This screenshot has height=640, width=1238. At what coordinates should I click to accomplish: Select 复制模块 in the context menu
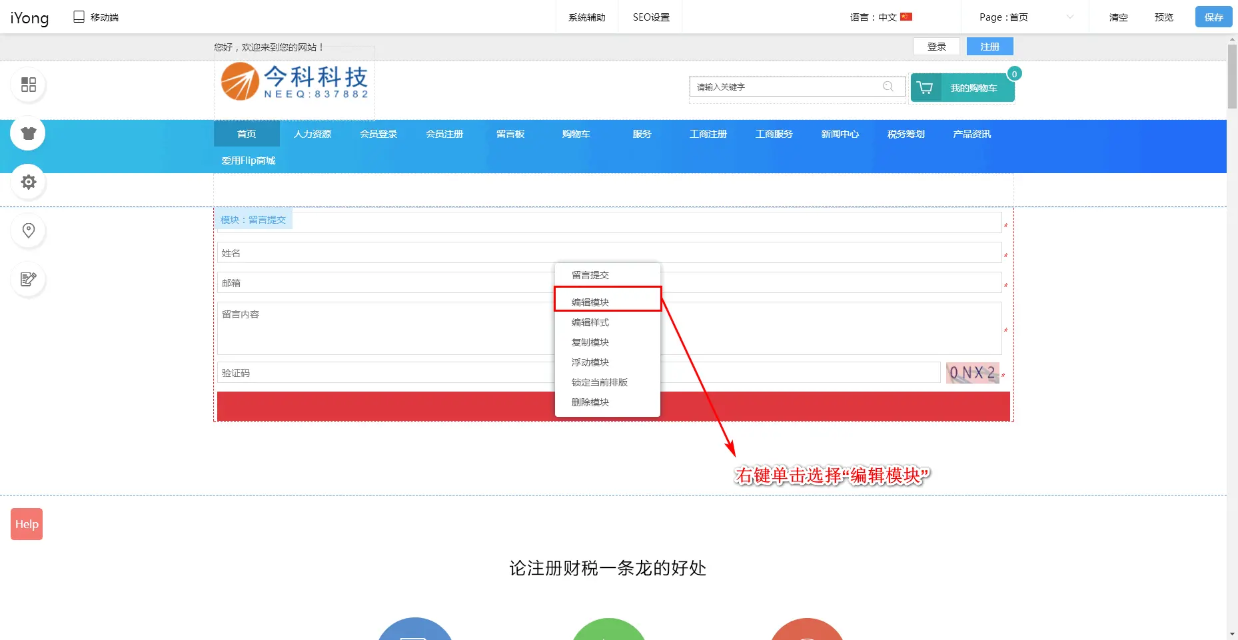pos(590,342)
